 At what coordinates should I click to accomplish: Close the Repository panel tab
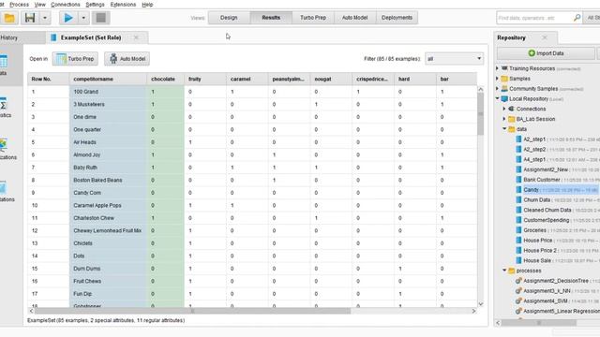(x=545, y=37)
